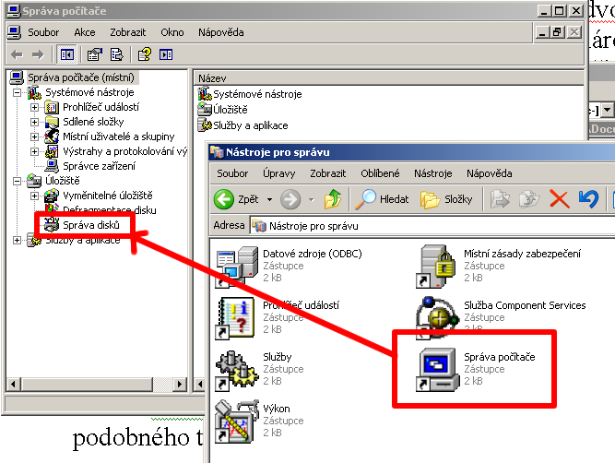
Task: Expand the Sdílené složky tree node
Action: coord(35,122)
